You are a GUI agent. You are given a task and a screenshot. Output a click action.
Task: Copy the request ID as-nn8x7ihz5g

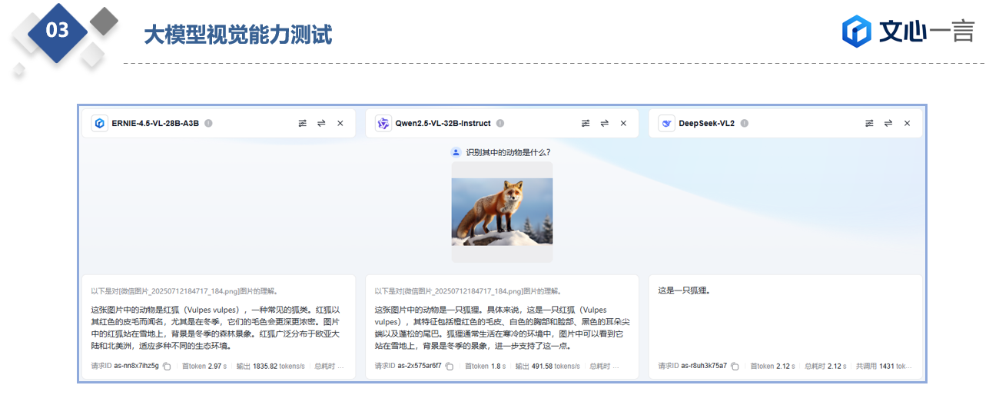click(x=166, y=367)
